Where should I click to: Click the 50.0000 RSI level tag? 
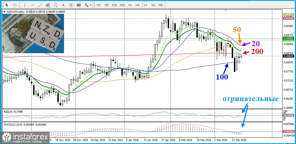(x=288, y=115)
